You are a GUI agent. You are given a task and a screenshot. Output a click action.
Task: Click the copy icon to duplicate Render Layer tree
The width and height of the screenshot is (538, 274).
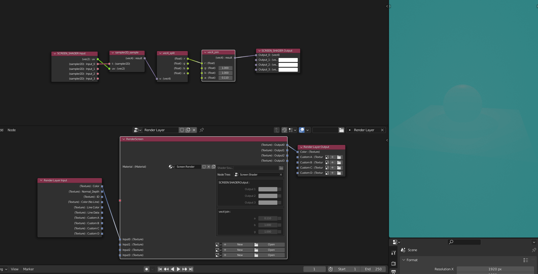click(x=188, y=130)
